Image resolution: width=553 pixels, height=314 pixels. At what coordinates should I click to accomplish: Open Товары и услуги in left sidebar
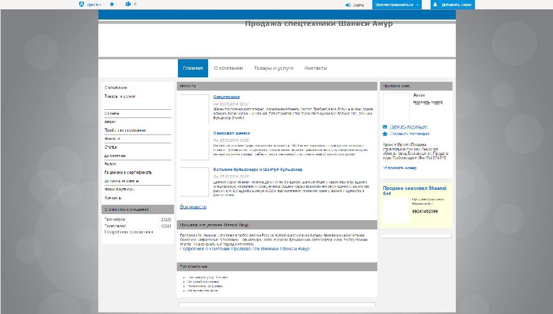tap(120, 96)
